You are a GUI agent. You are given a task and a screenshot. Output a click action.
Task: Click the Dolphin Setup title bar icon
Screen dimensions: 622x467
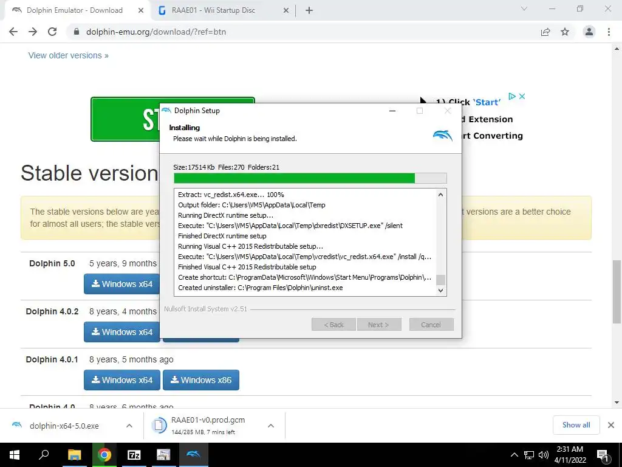pyautogui.click(x=166, y=111)
